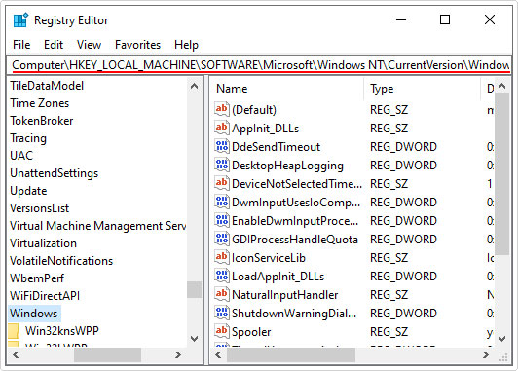Click the NaturalInputHandler string icon

[x=222, y=294]
